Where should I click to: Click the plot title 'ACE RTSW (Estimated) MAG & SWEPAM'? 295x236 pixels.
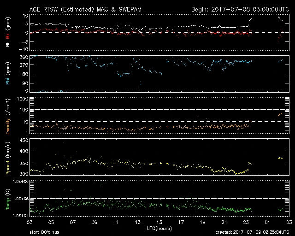click(85, 9)
